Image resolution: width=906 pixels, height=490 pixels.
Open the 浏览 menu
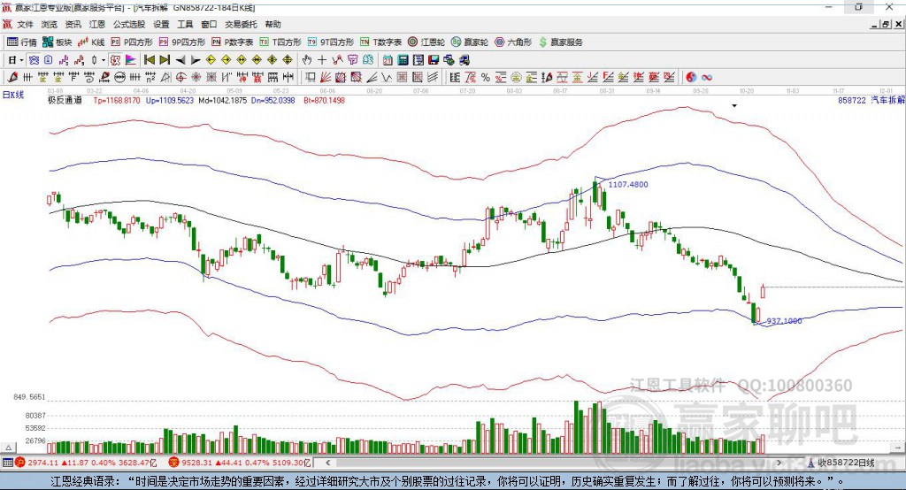coord(50,24)
